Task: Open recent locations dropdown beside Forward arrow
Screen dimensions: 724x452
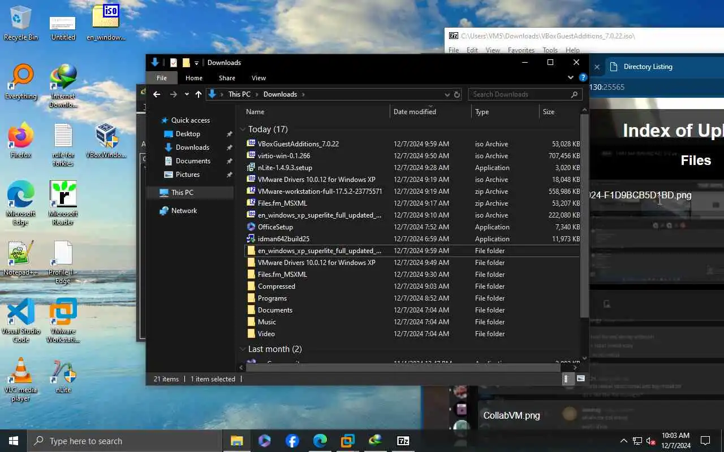Action: (x=187, y=94)
